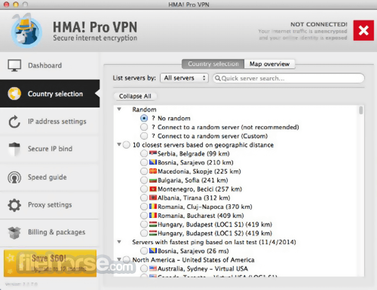Viewport: 377px width, 290px height.
Task: Collapse North America - United States triangle
Action: tap(119, 259)
